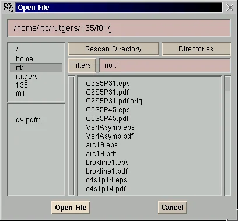The height and width of the screenshot is (221, 238).
Task: Select file arc19.pdf
Action: point(101,154)
